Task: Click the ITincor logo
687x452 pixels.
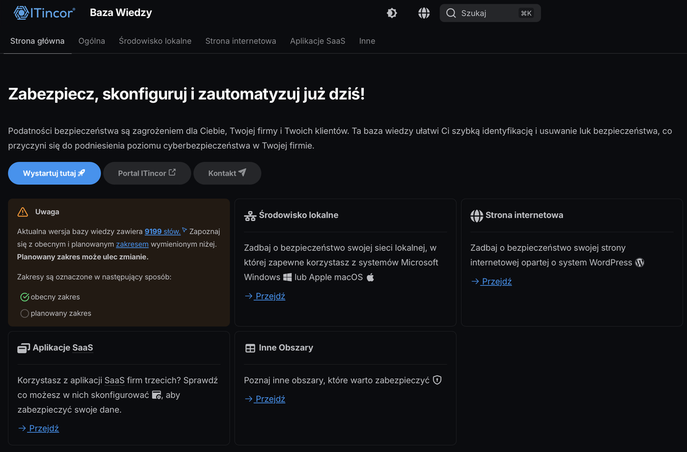Action: tap(44, 13)
